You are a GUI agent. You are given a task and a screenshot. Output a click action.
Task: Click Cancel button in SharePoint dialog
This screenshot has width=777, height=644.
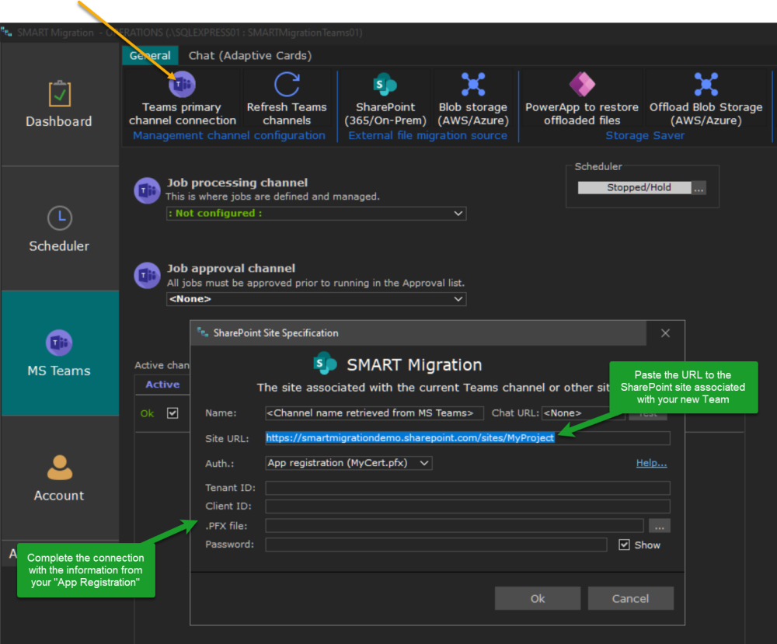pyautogui.click(x=630, y=598)
